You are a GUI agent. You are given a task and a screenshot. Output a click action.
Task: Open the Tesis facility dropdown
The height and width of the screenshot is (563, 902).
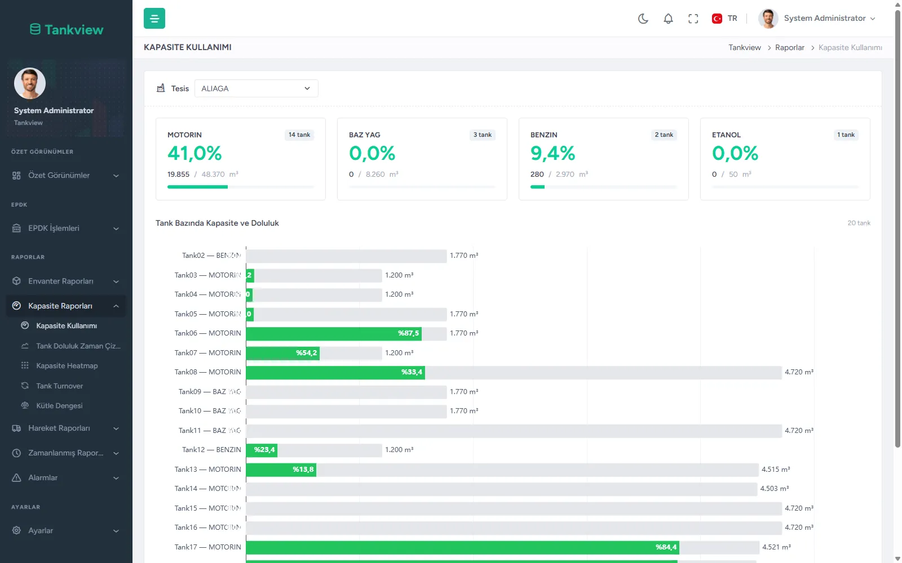[x=257, y=88]
